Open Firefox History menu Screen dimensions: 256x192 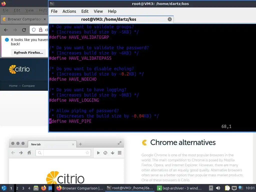[43, 10]
